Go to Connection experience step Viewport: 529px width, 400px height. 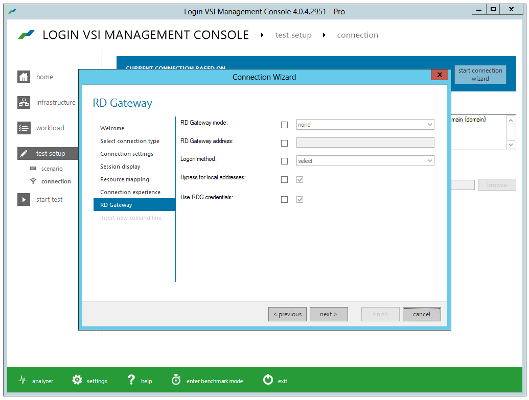coord(130,192)
